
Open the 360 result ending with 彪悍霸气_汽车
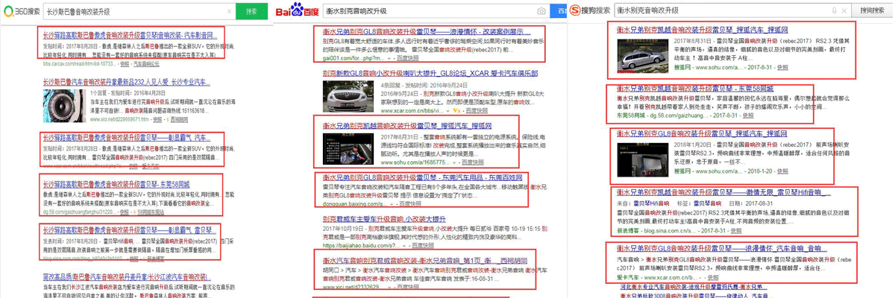click(x=127, y=139)
